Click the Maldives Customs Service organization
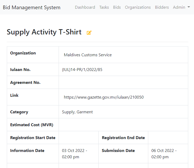 pos(88,55)
